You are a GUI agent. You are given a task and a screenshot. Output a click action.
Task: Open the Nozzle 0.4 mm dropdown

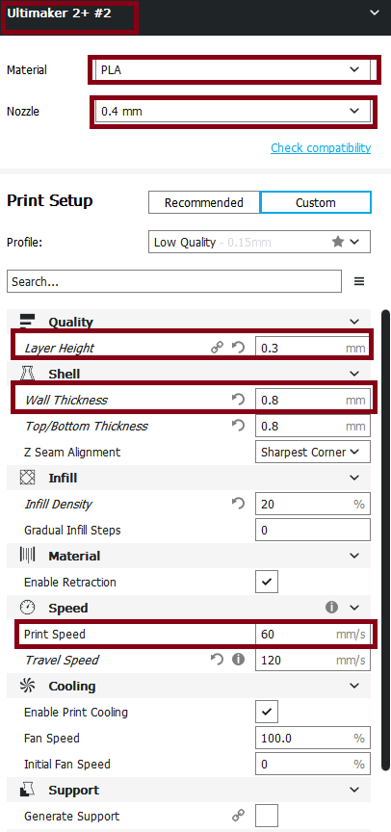click(233, 112)
